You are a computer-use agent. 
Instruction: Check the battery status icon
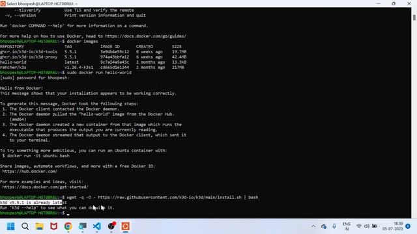tap(375, 226)
